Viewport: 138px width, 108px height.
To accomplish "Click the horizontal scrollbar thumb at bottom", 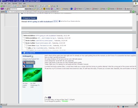I will (x=4, y=104).
